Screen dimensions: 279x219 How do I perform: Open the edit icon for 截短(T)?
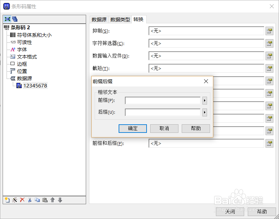click(269, 68)
